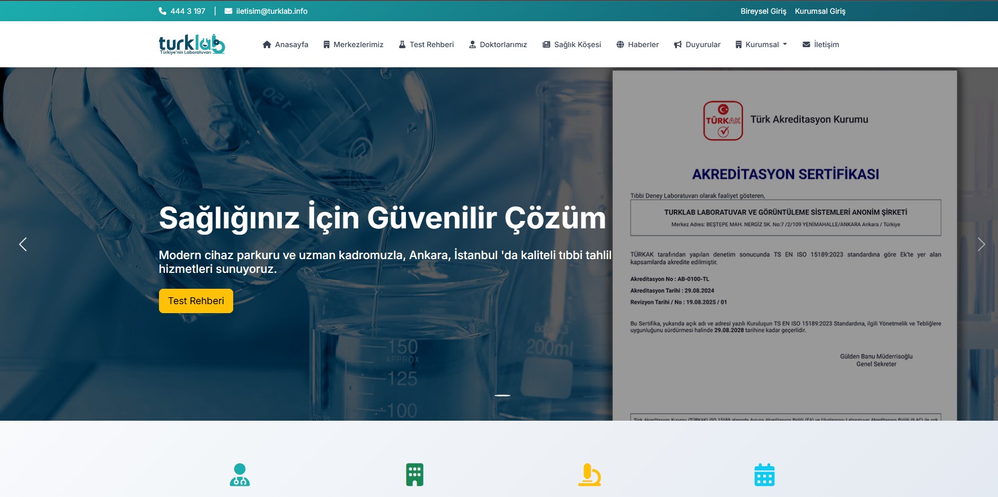This screenshot has height=497, width=998.
Task: Expand the Kurumsal dropdown menu
Action: pyautogui.click(x=761, y=45)
